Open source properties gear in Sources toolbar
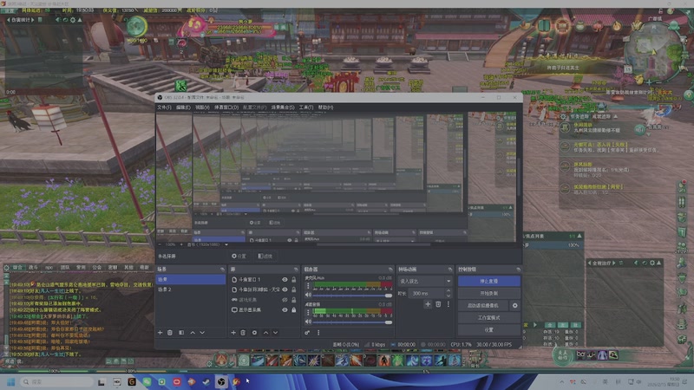 [x=254, y=333]
